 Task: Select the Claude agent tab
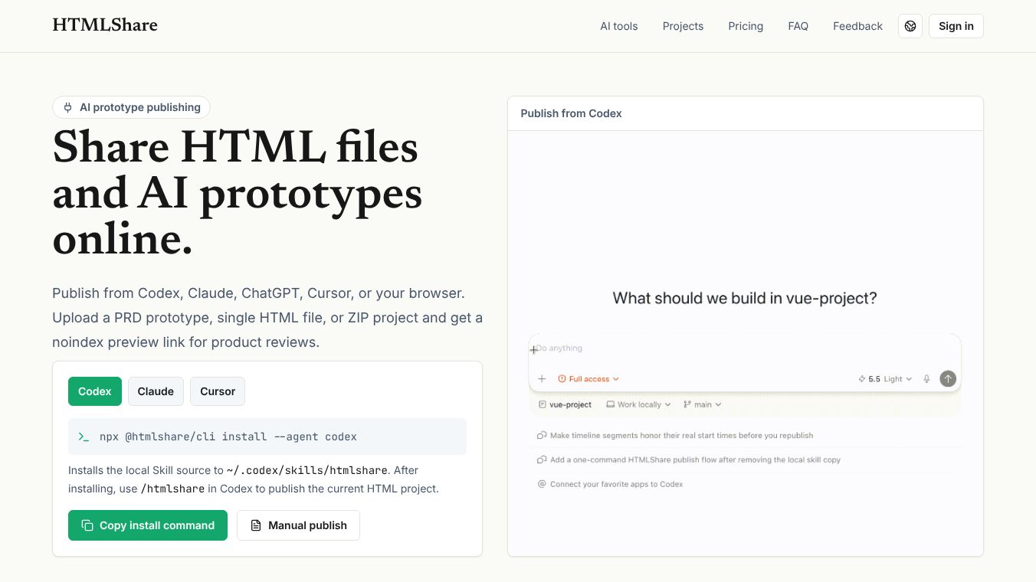click(156, 391)
